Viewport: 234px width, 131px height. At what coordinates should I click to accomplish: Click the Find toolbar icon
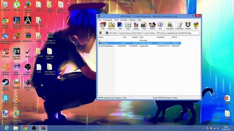(144, 26)
